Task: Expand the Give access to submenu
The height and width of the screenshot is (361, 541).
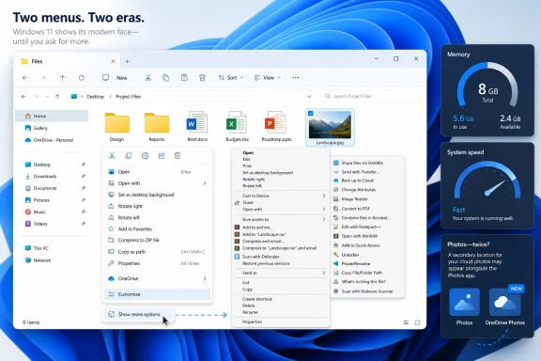Action: pyautogui.click(x=324, y=219)
